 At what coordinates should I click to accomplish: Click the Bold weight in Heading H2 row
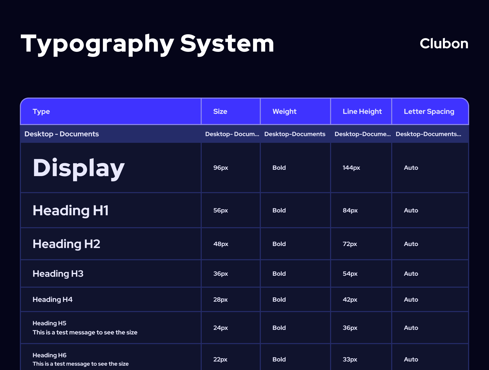pyautogui.click(x=279, y=244)
